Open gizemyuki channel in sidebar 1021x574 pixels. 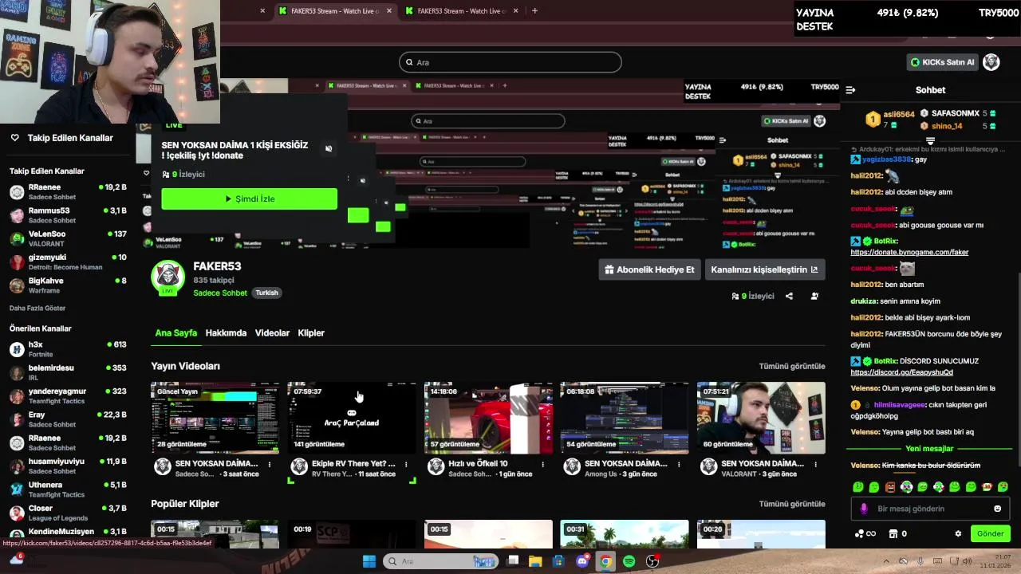click(68, 261)
